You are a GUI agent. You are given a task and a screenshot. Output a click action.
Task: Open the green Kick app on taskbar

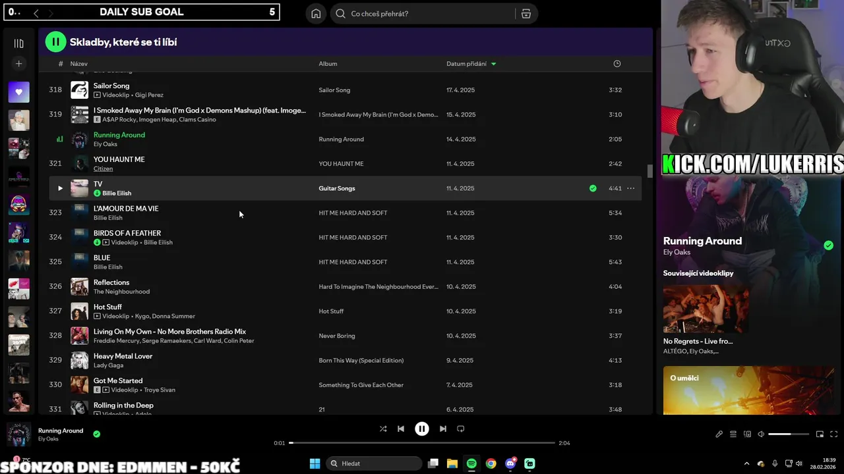pyautogui.click(x=529, y=463)
